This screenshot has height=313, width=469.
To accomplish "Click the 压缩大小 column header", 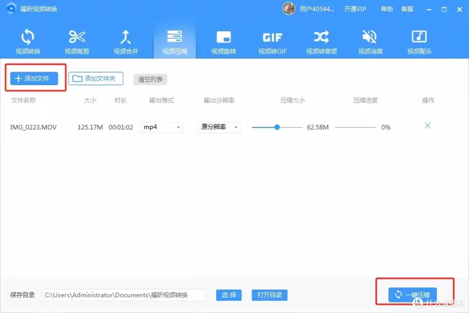I will 292,100.
